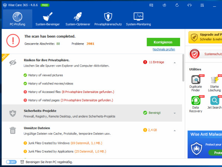Select History of watched movies/videos entry

(x=50, y=84)
